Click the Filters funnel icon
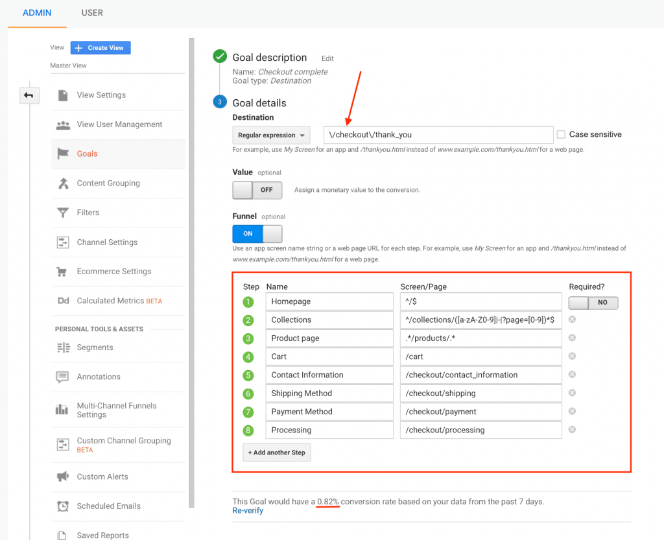The image size is (664, 540). pyautogui.click(x=63, y=213)
